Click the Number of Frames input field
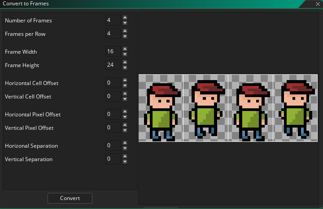 pyautogui.click(x=113, y=20)
